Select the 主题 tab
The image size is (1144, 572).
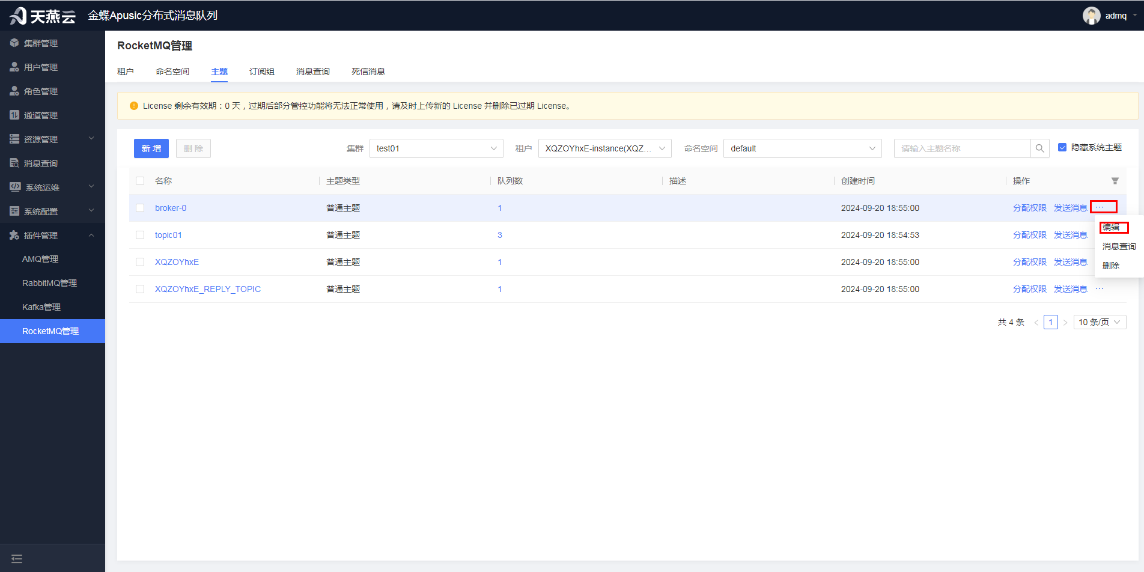tap(219, 71)
